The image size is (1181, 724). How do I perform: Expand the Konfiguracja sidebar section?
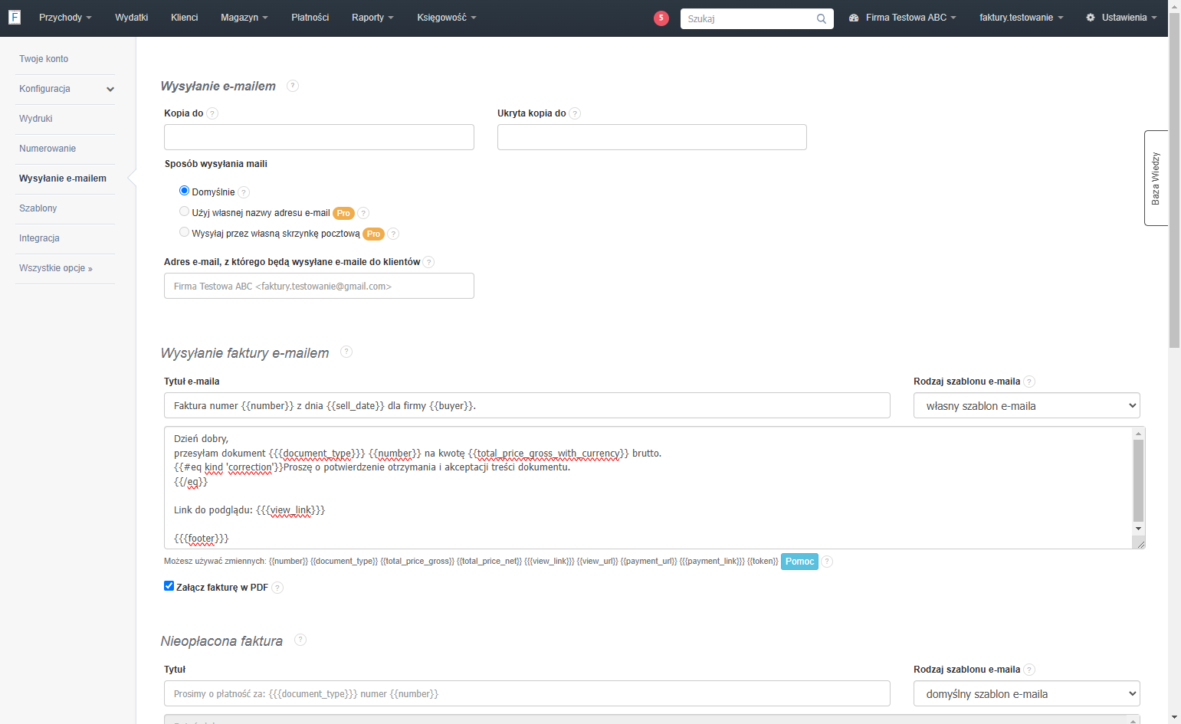tap(65, 89)
